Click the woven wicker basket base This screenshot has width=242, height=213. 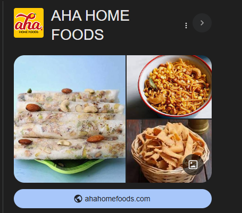tap(169, 174)
